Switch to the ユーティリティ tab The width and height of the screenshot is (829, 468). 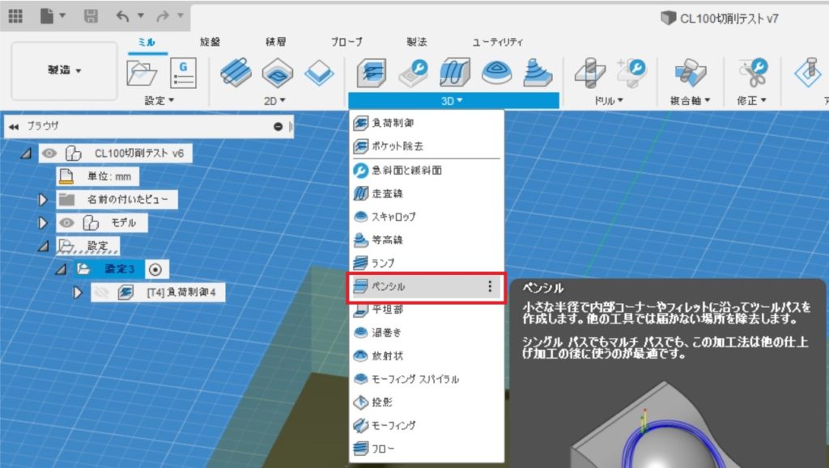(x=498, y=42)
